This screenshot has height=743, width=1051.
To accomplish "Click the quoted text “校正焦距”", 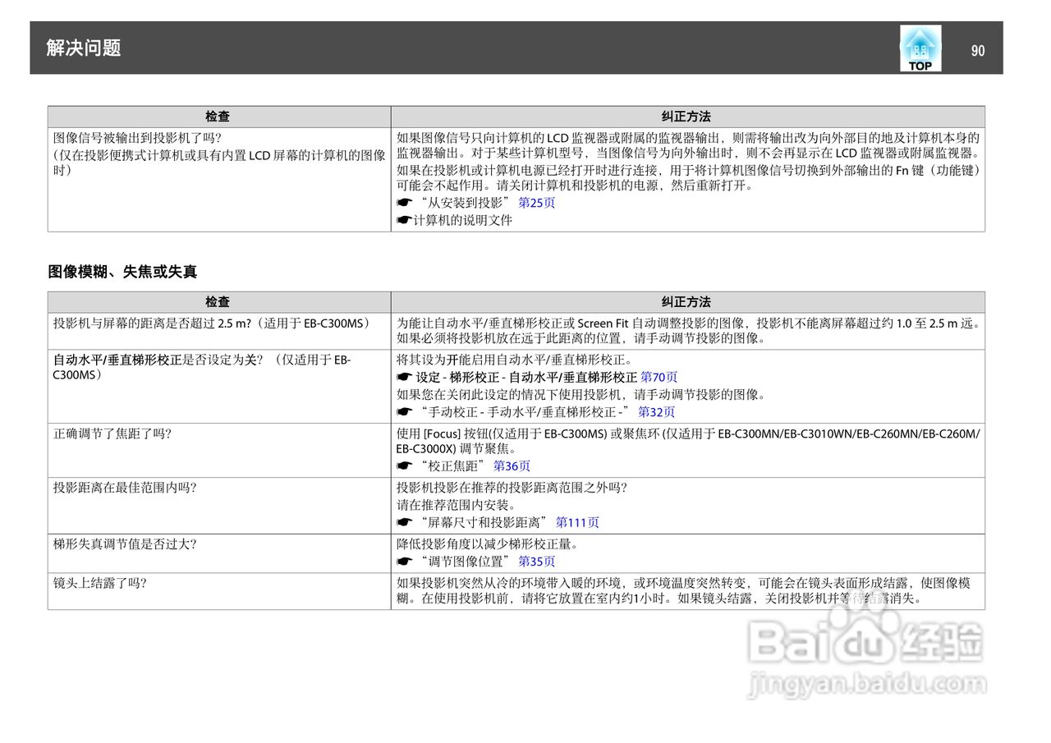I will pos(453,466).
